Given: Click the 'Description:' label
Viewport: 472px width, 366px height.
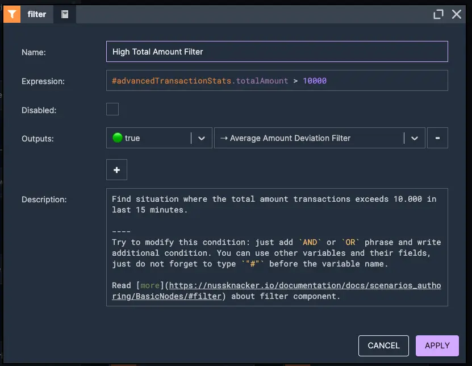Looking at the screenshot, I should click(x=44, y=199).
